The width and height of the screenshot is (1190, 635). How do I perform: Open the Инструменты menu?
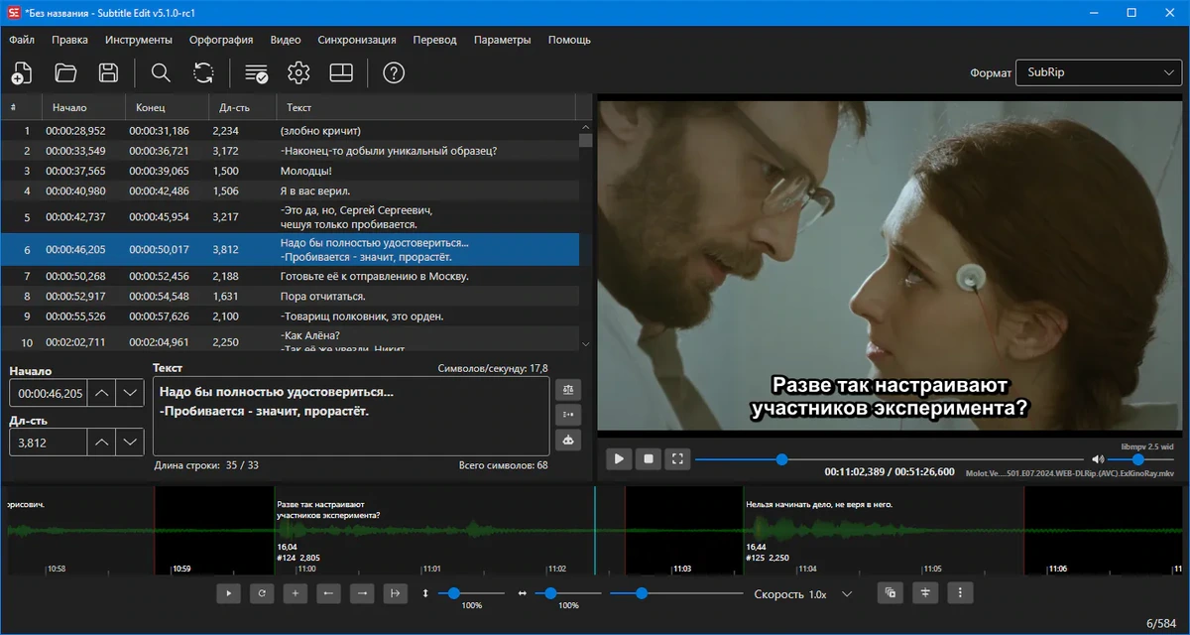click(x=139, y=40)
